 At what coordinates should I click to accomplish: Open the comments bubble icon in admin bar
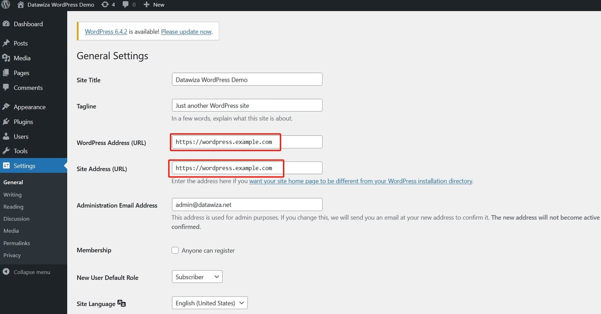click(125, 5)
